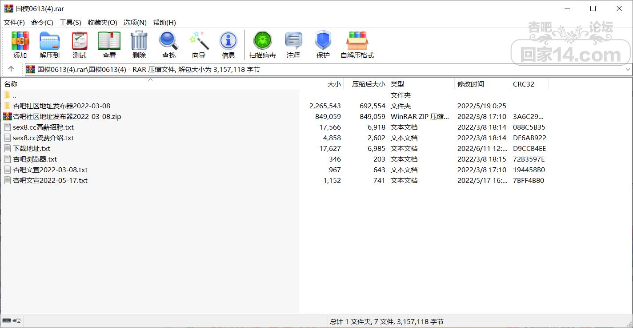The width and height of the screenshot is (633, 328).
Task: Click the 查看 (View) toolbar icon
Action: 109,41
